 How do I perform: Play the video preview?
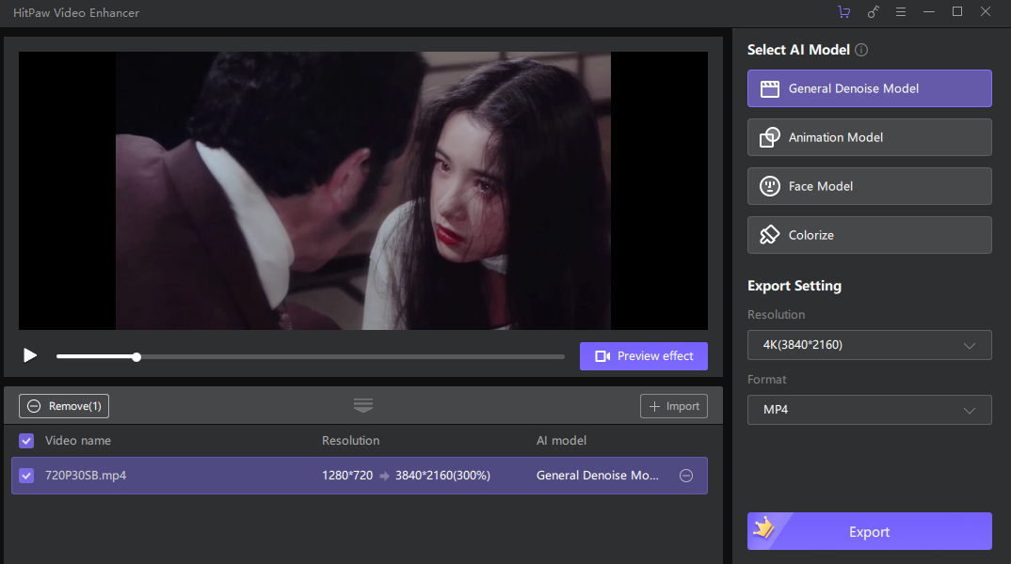(x=30, y=355)
